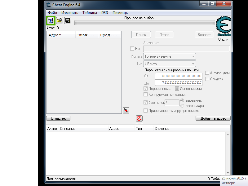248x186 pixels.
Task: Click the Знач... column header
Action: click(x=87, y=35)
